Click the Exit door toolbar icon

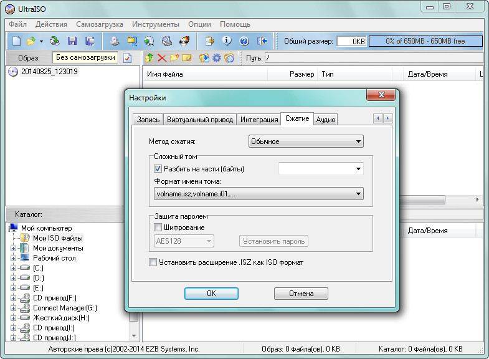point(262,41)
